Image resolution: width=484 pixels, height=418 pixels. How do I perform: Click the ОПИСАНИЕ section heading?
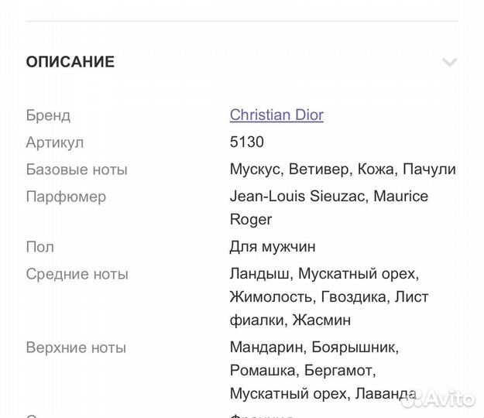(x=70, y=62)
